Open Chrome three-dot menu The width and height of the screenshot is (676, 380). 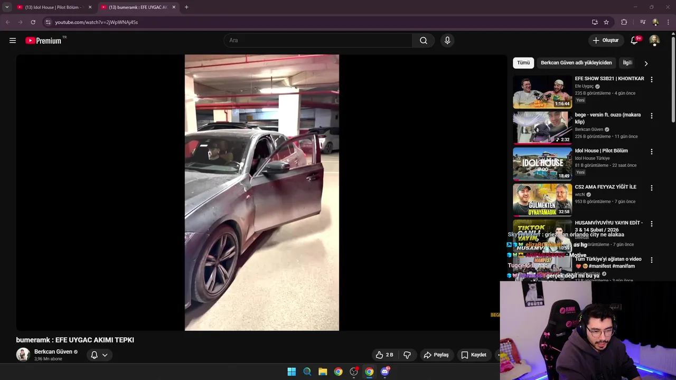(x=669, y=22)
